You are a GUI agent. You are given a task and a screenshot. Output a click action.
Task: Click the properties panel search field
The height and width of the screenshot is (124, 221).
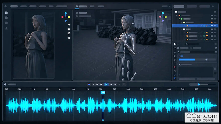click(192, 44)
